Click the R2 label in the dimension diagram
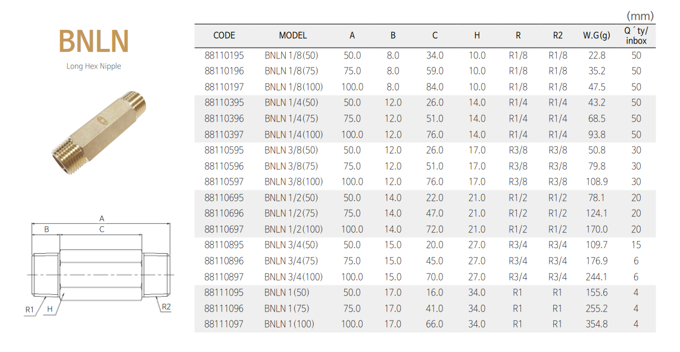The height and width of the screenshot is (352, 680). click(166, 307)
